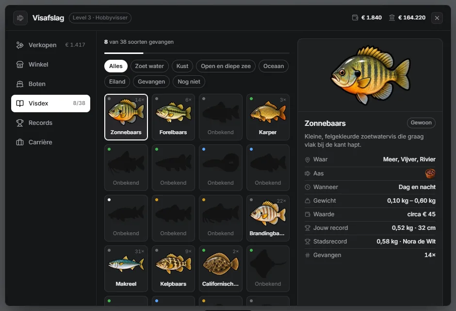This screenshot has width=456, height=311.
Task: Filter by Open en diepe zee
Action: click(226, 66)
